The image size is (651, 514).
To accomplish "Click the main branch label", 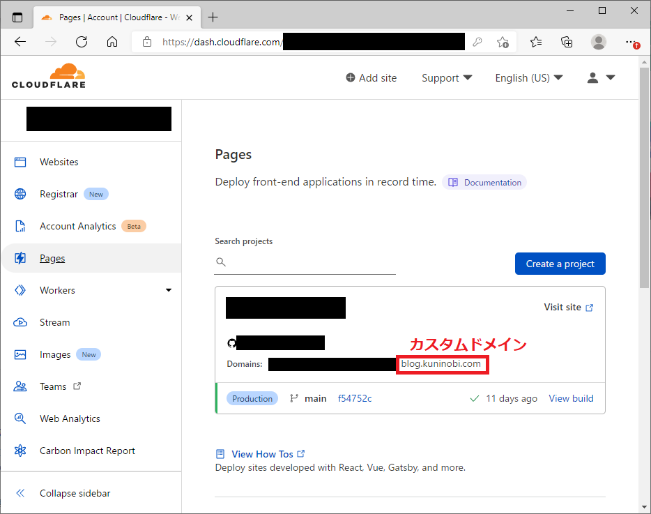I will tap(315, 398).
